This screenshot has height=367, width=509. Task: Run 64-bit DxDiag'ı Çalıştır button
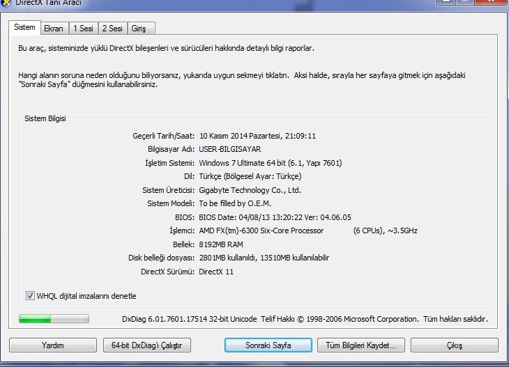click(x=146, y=345)
